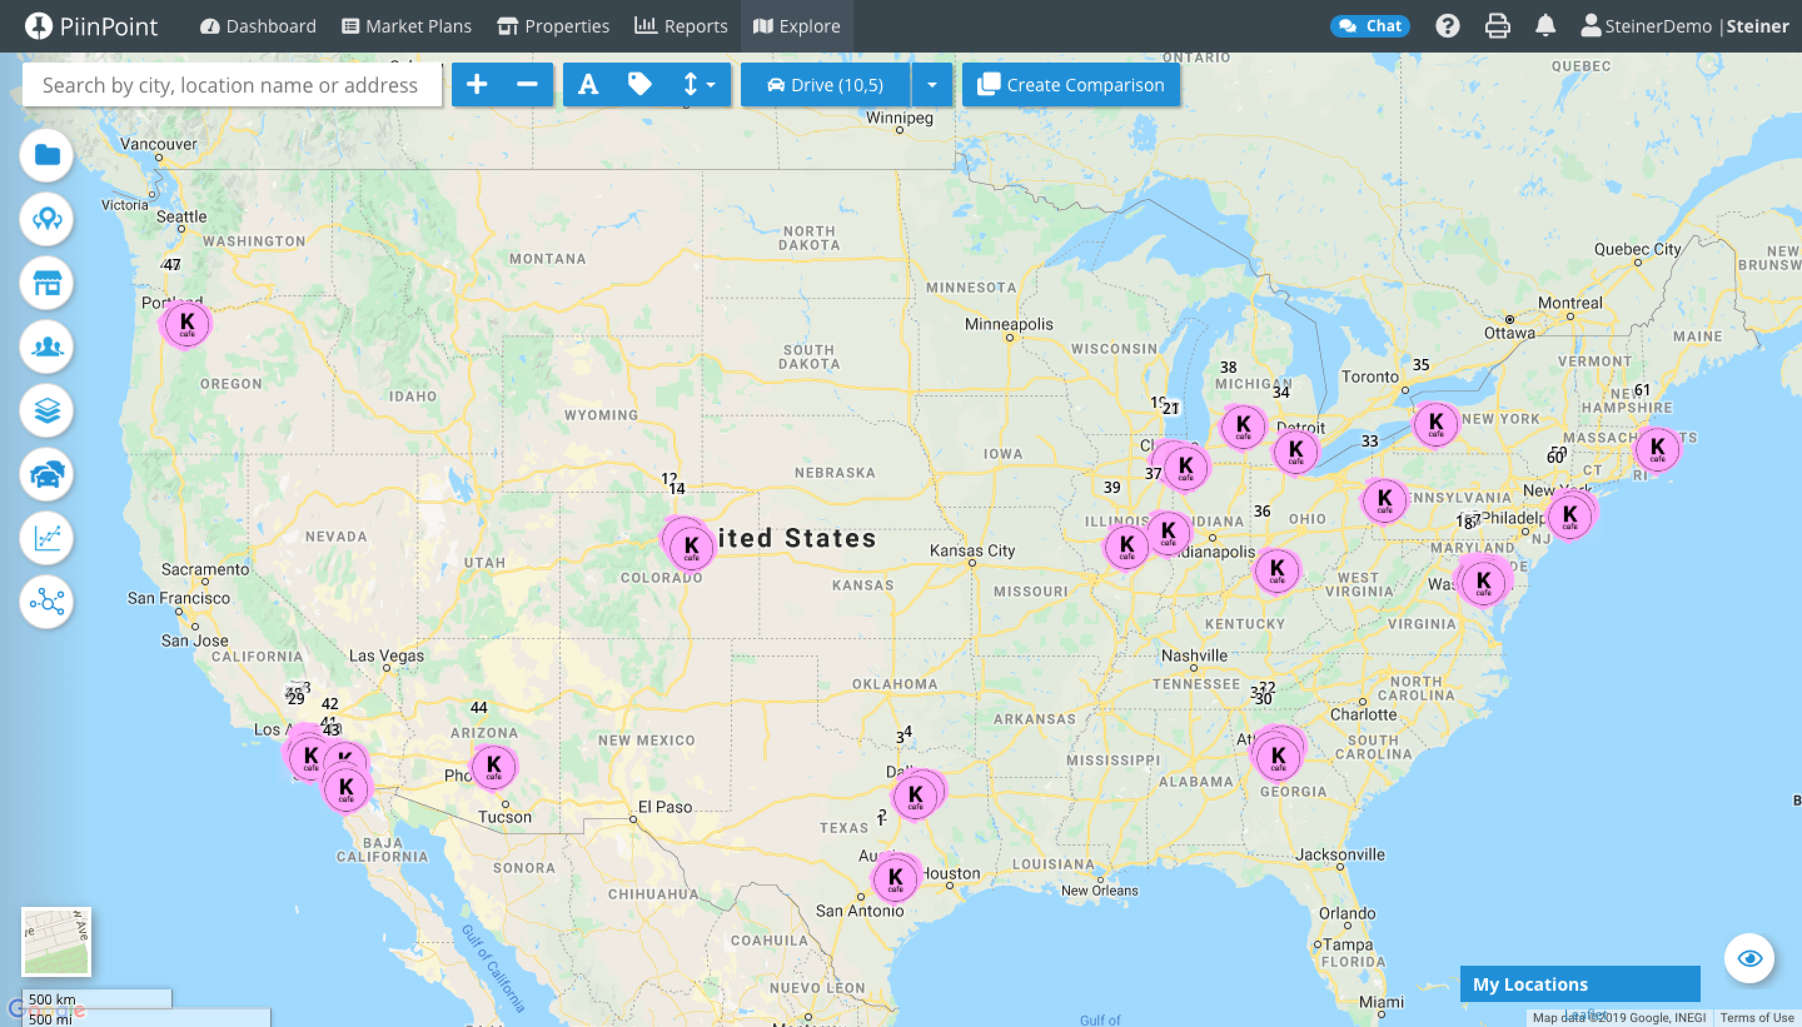Click the zoom in plus button
The height and width of the screenshot is (1027, 1802).
tap(477, 85)
